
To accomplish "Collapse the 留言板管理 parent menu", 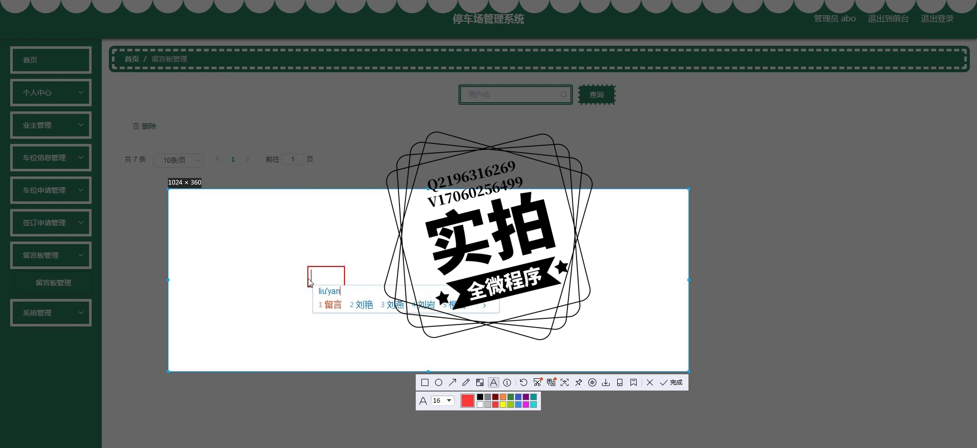I will 51,255.
